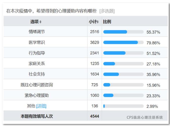
Task: Click the 行为指导 progress bar
Action: click(x=123, y=53)
